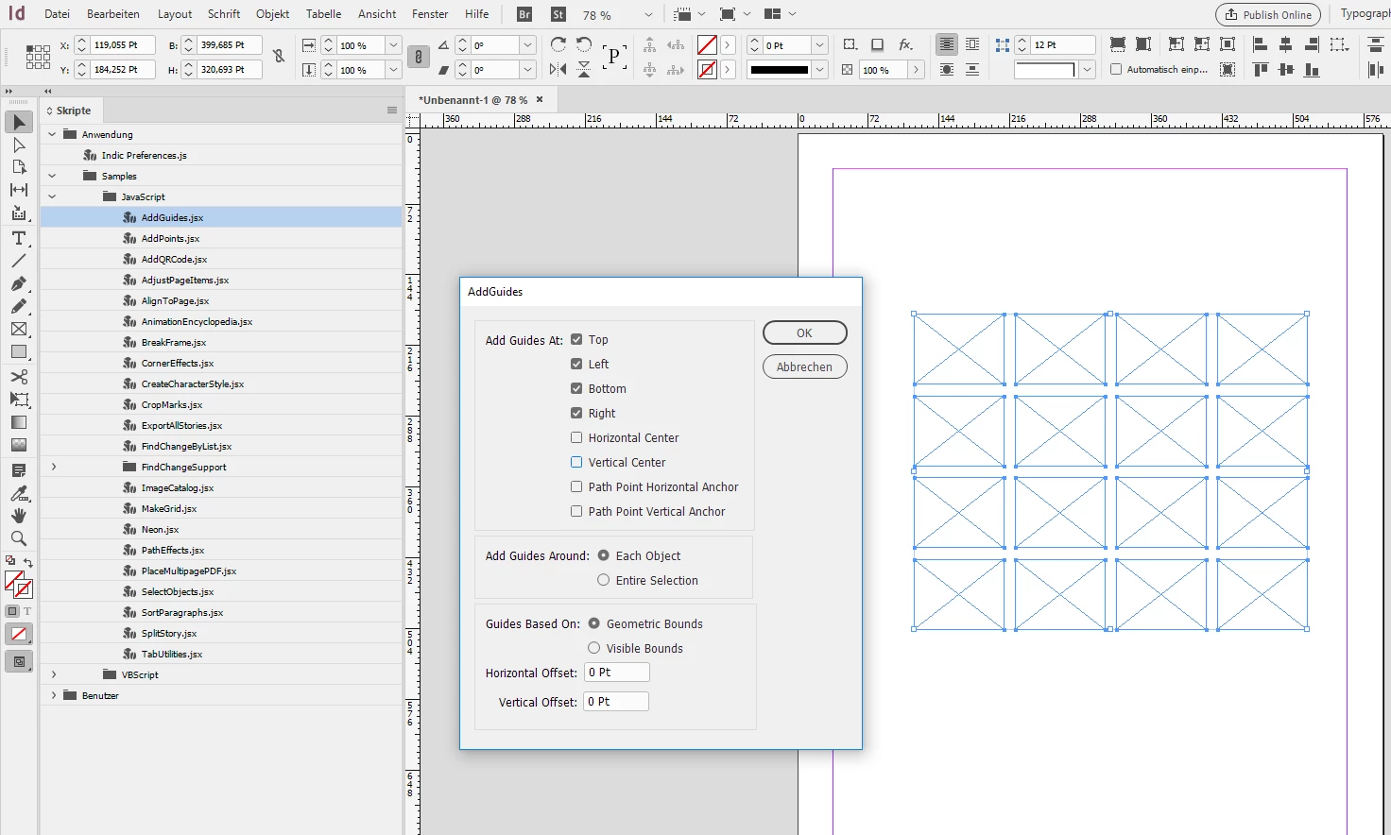Screen dimensions: 1391x835
Task: Open the Fenster menu
Action: pos(430,14)
